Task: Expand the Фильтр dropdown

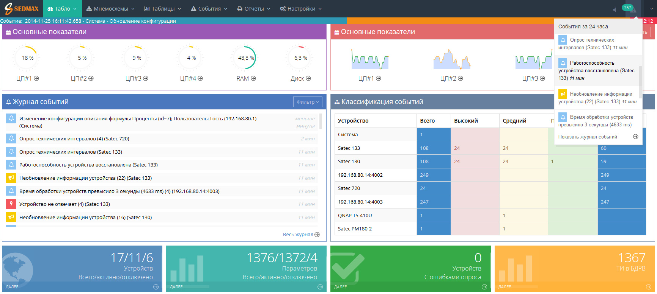Action: pyautogui.click(x=308, y=102)
